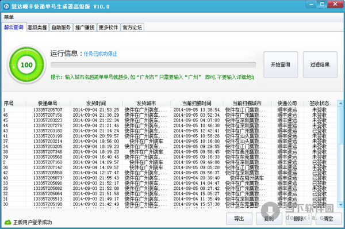Select tracking number 133357205091
The height and width of the screenshot is (229, 345).
pyautogui.click(x=48, y=183)
